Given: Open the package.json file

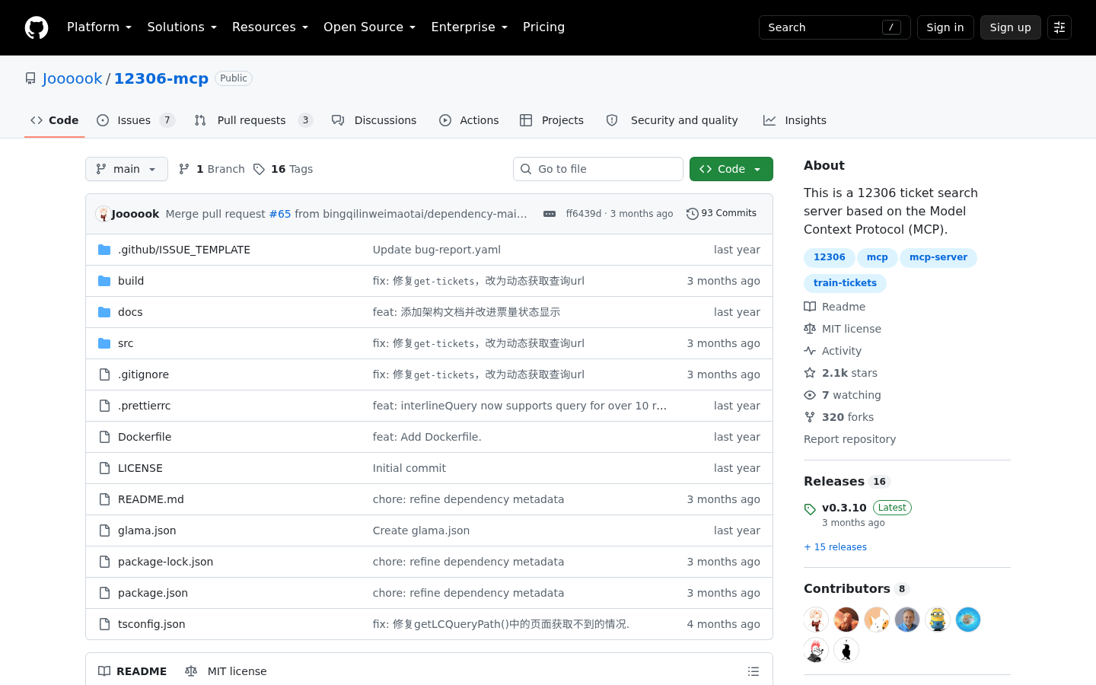Looking at the screenshot, I should [153, 593].
